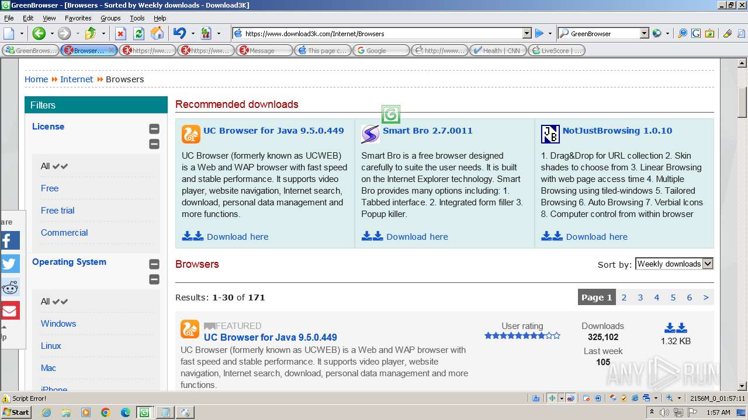Click the blue Undo close arrow icon
This screenshot has height=420, width=748.
pos(179,33)
